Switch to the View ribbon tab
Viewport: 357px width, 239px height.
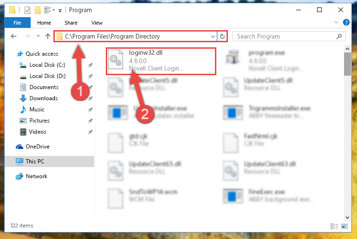[x=97, y=23]
